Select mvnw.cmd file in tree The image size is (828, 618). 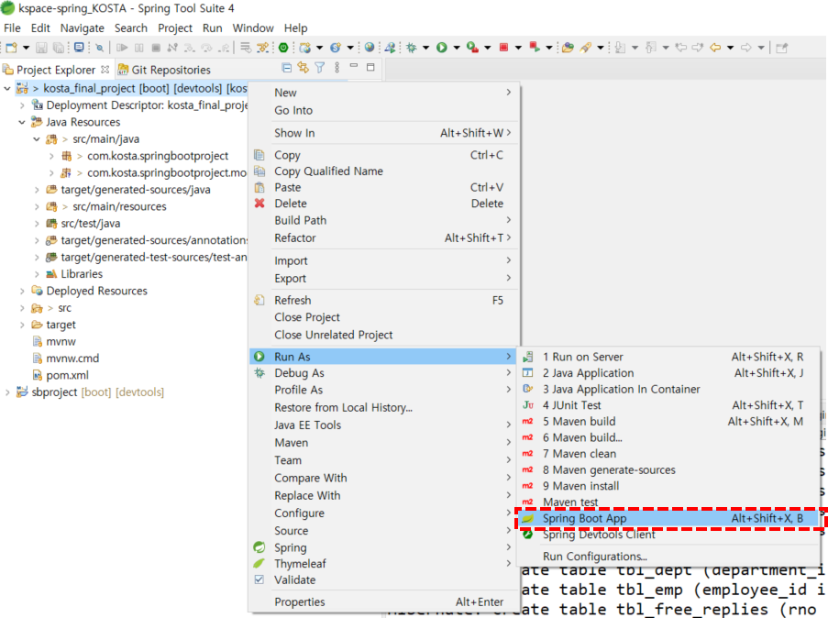point(72,359)
